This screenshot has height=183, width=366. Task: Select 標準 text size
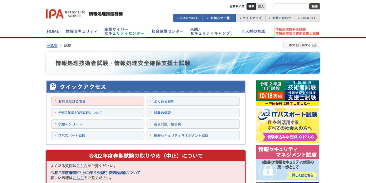click(251, 6)
